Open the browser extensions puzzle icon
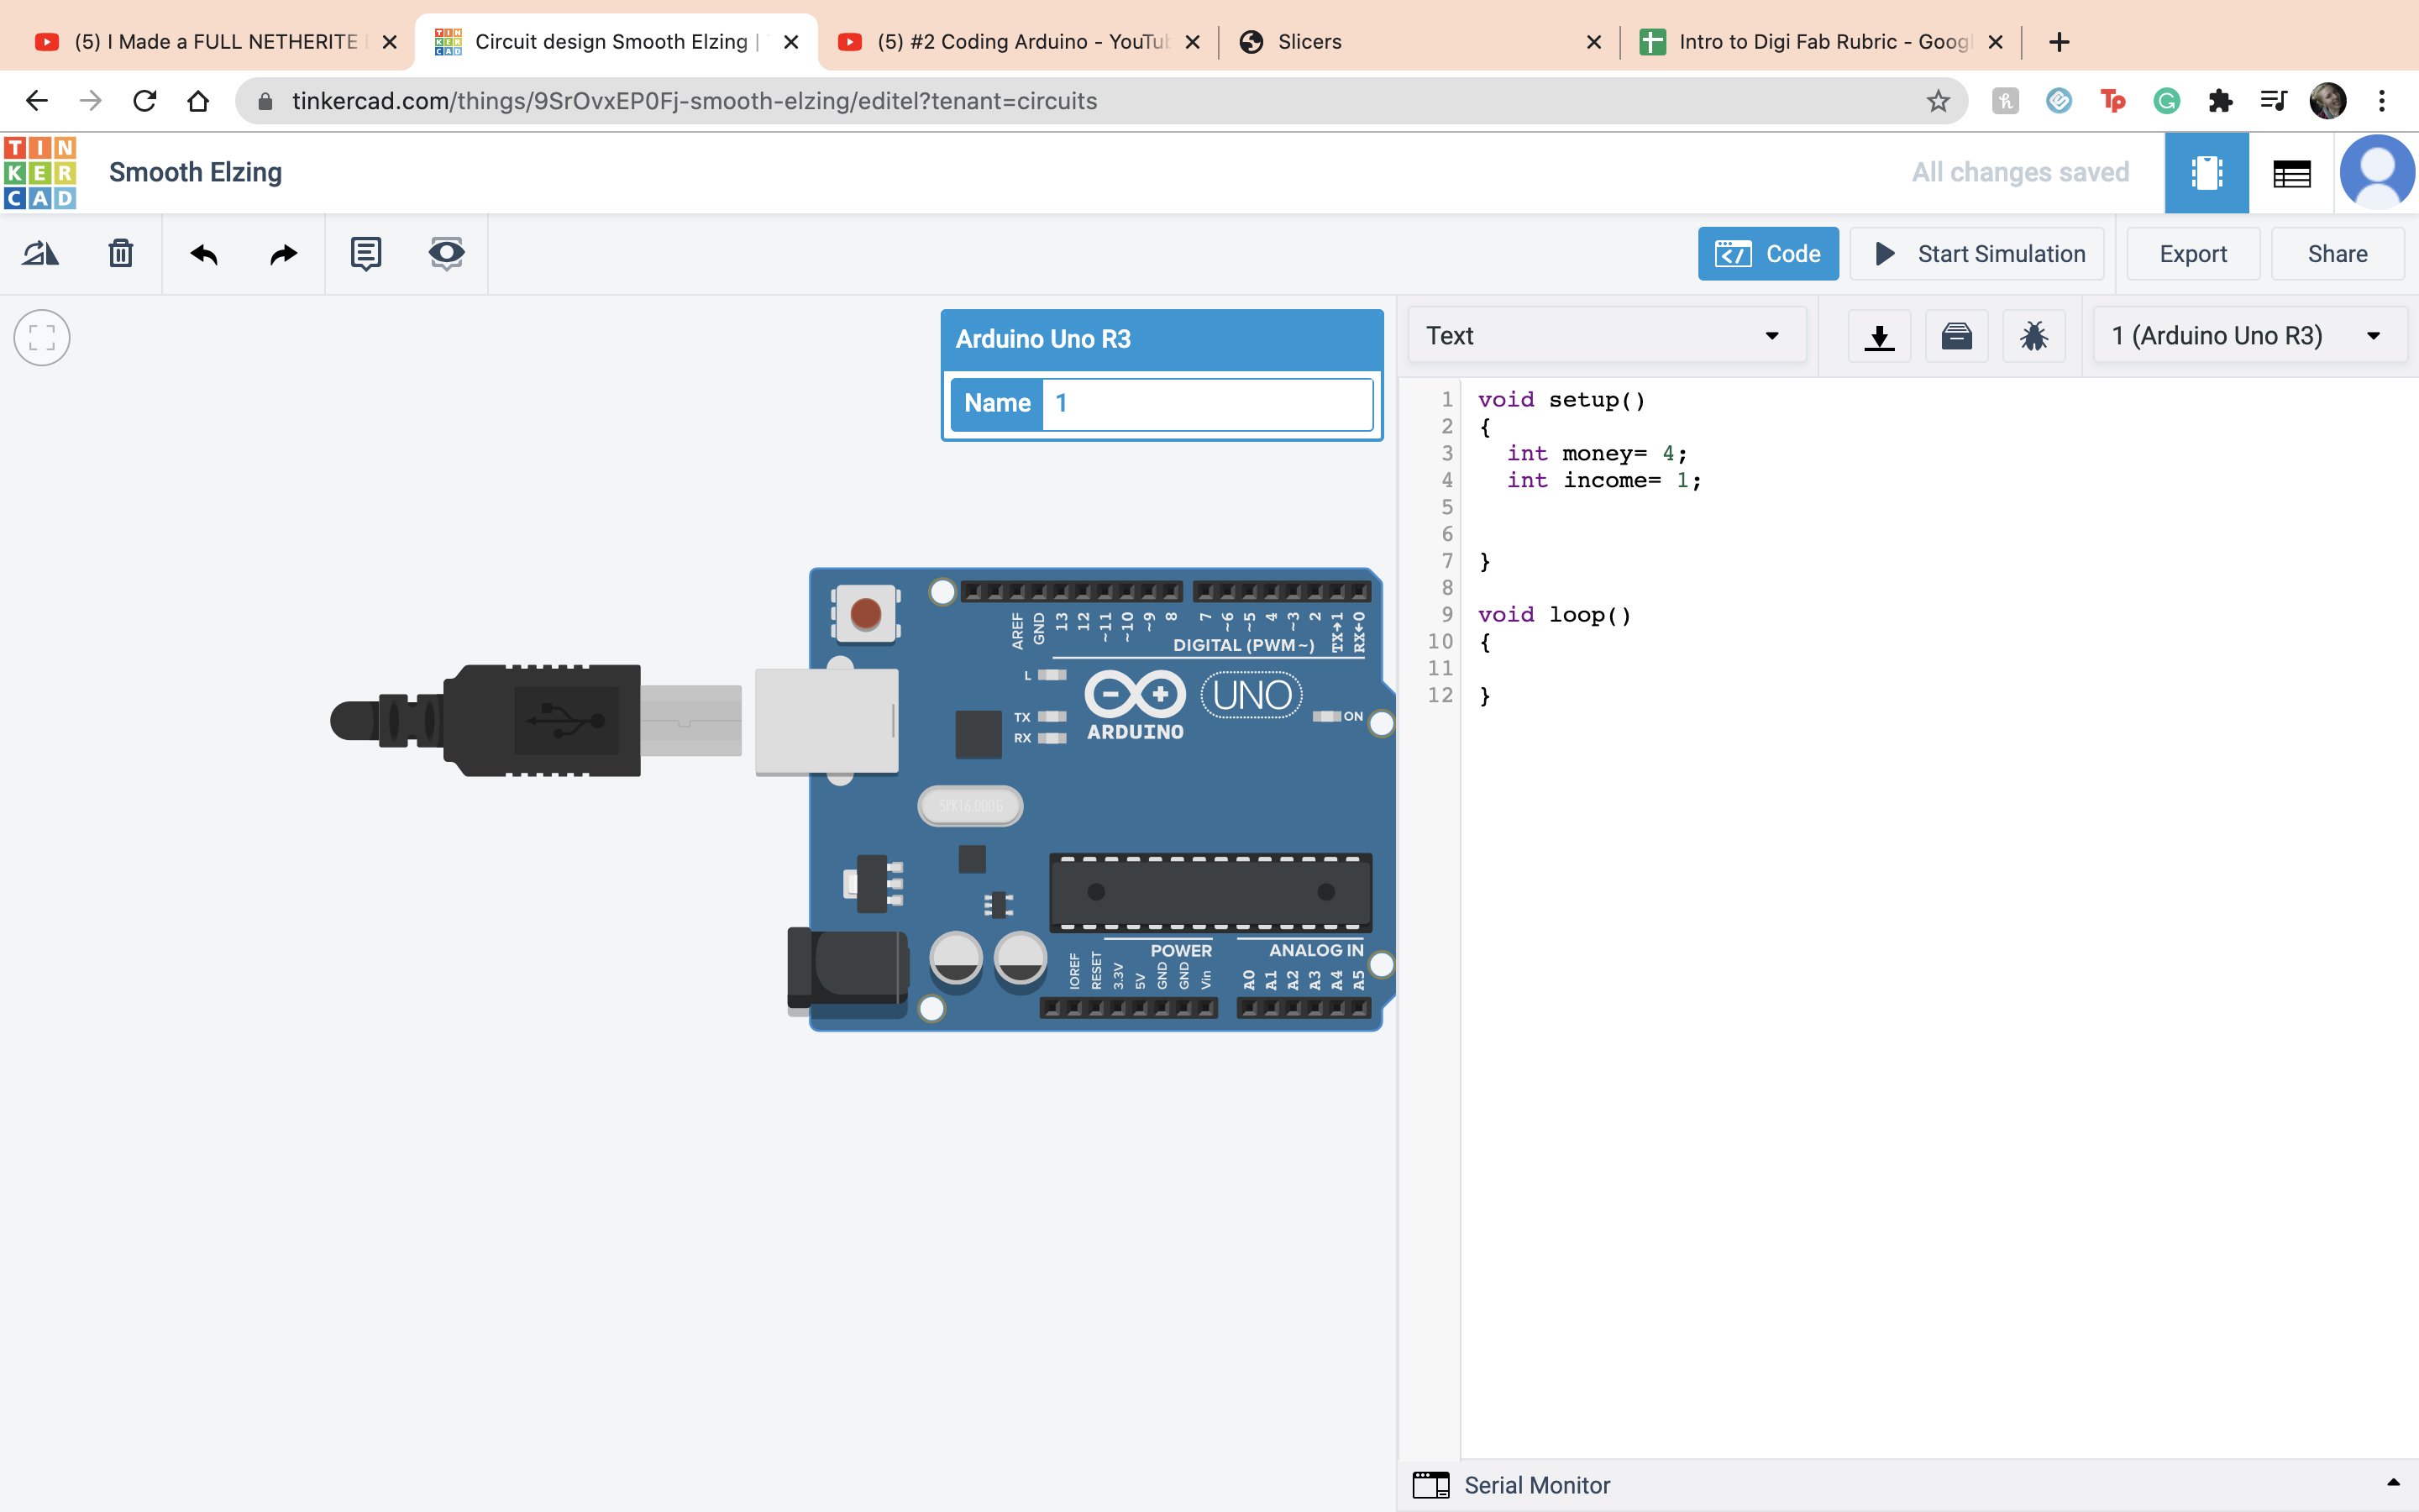This screenshot has width=2419, height=1512. point(2220,101)
